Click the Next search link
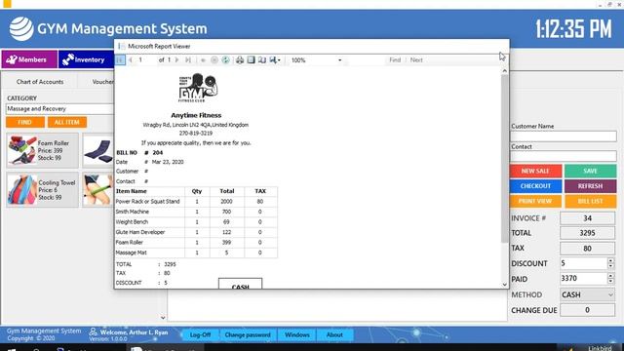624x351 pixels. pyautogui.click(x=416, y=60)
